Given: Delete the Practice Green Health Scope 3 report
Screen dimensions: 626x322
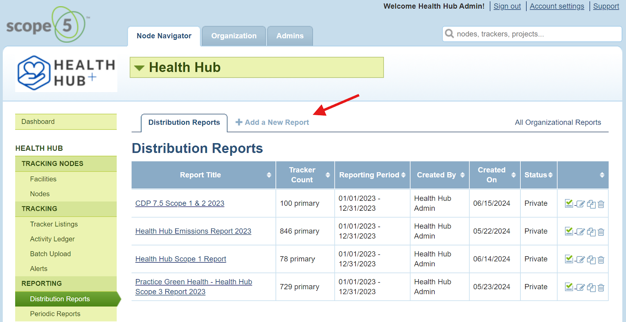Looking at the screenshot, I should [601, 287].
